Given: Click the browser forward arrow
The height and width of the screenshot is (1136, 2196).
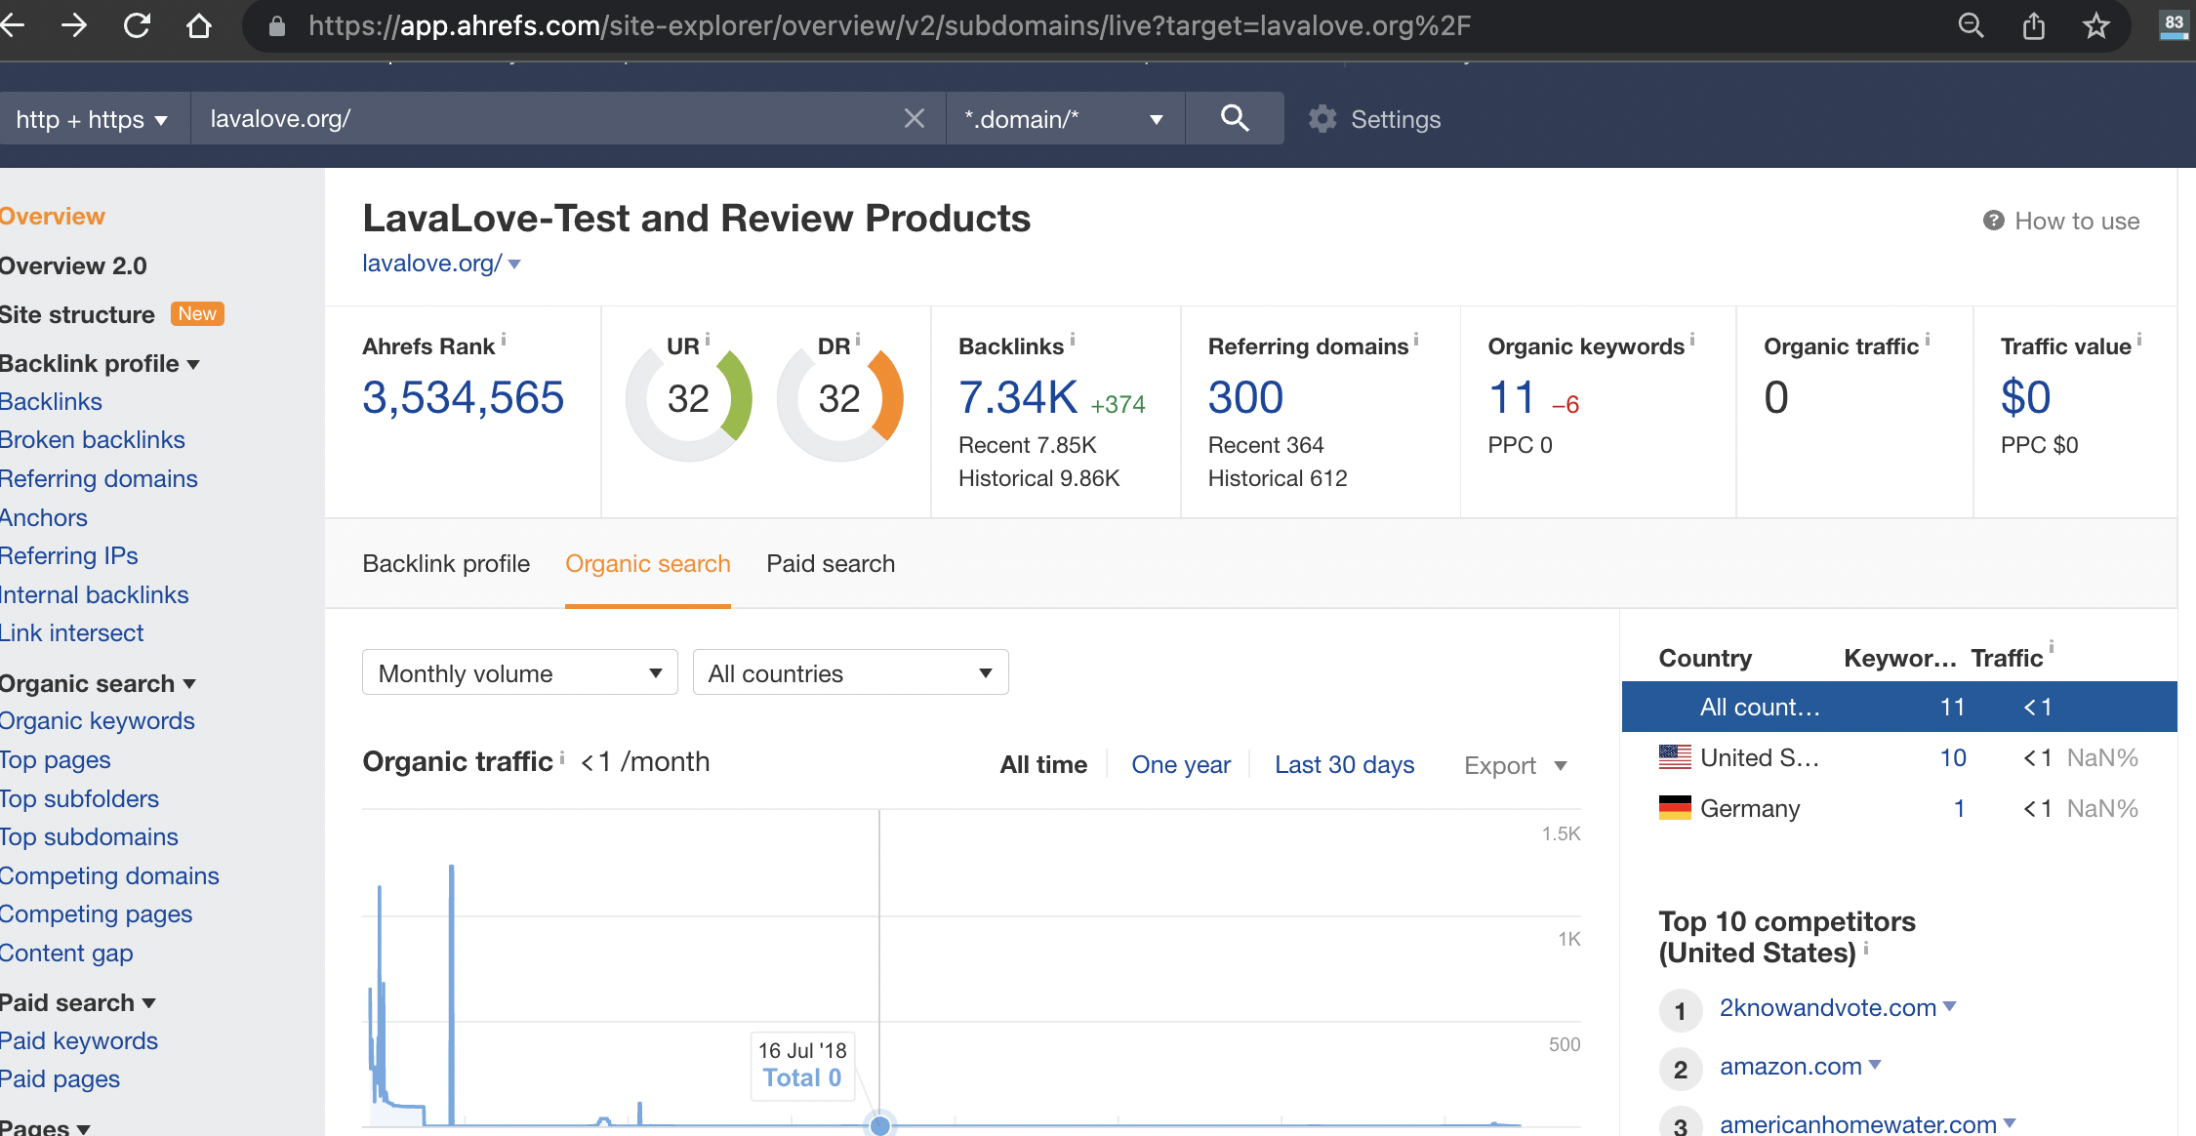Looking at the screenshot, I should (x=74, y=25).
